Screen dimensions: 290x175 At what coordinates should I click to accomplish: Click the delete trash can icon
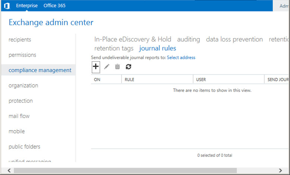coord(117,67)
